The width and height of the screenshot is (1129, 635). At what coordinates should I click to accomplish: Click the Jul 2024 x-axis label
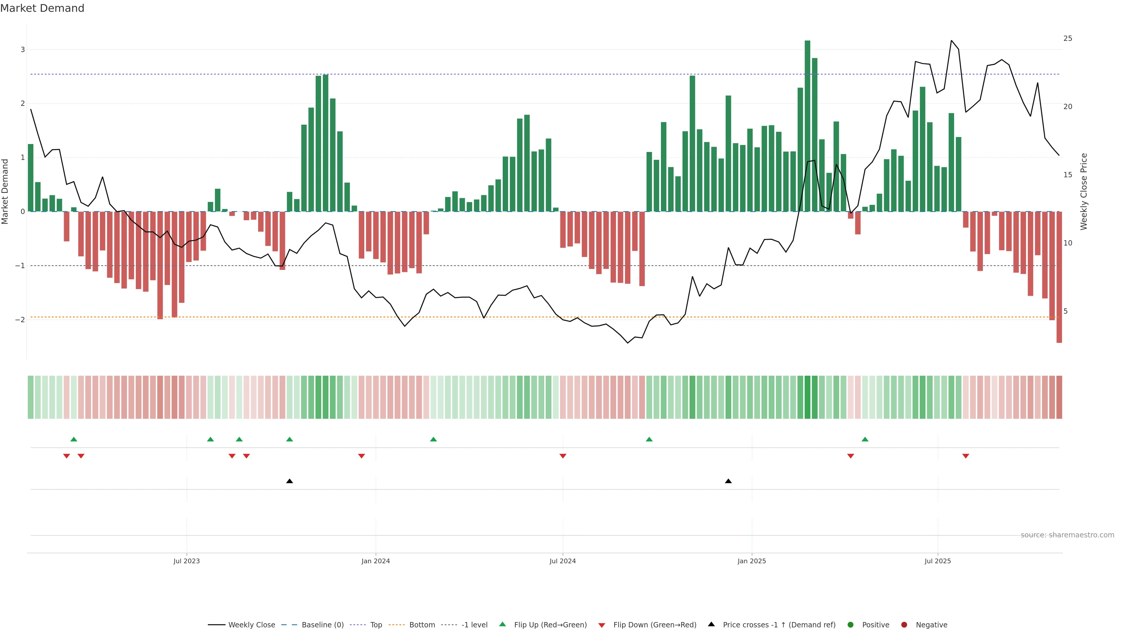coord(563,561)
